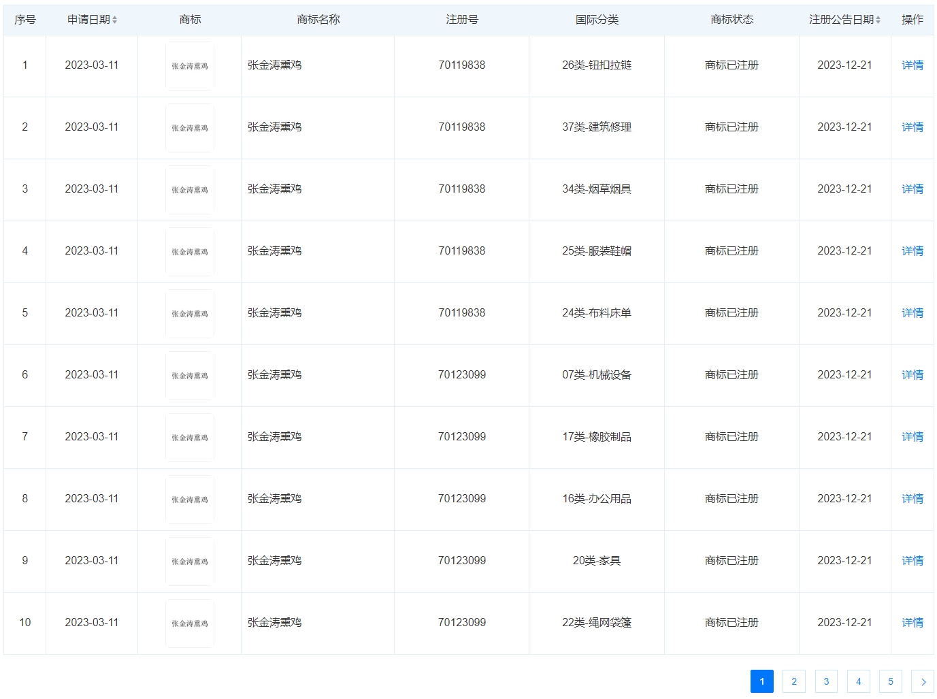
Task: Go to page 5
Action: tap(891, 681)
